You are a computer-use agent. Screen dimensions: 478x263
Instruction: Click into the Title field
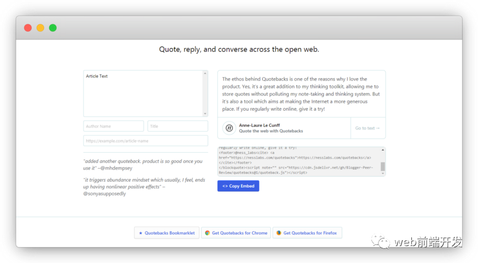[x=178, y=126]
